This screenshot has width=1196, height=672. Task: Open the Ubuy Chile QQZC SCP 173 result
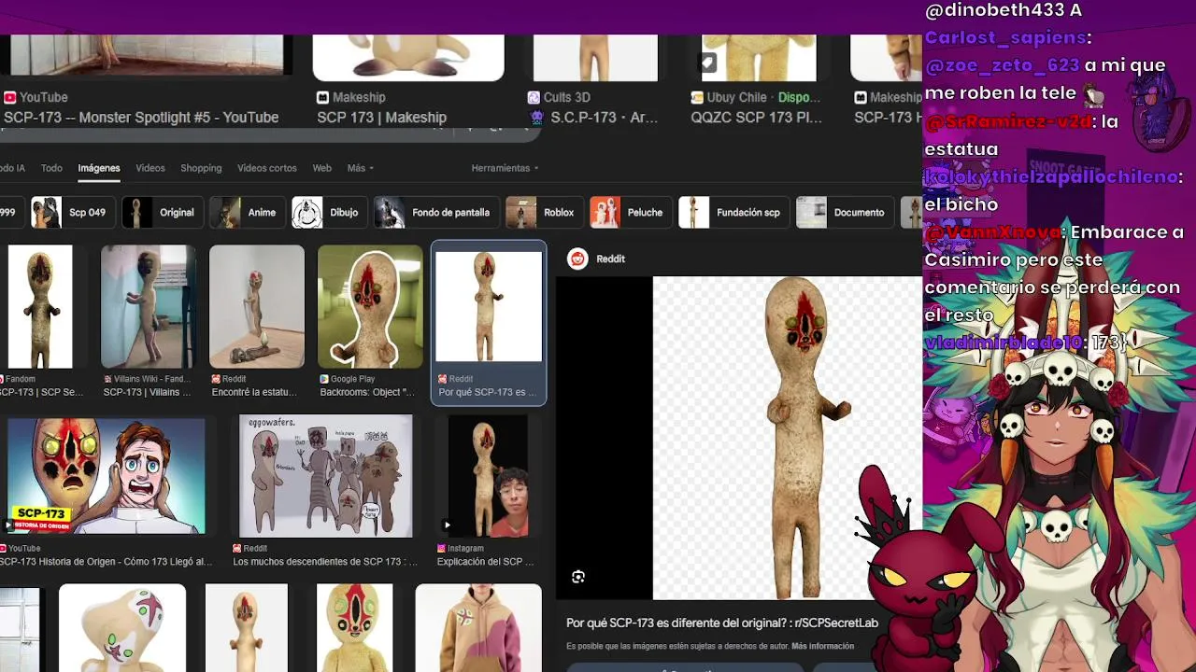pyautogui.click(x=756, y=118)
